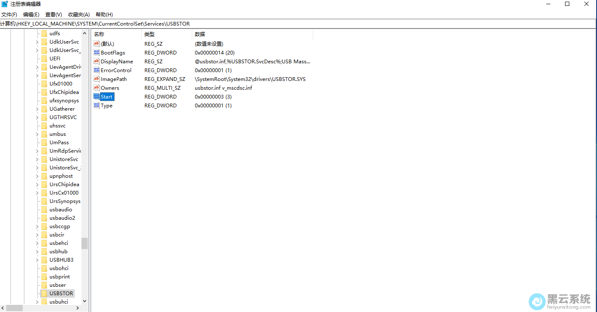The height and width of the screenshot is (312, 597).
Task: Click the ErrorControl DWORD value icon
Action: click(x=97, y=70)
